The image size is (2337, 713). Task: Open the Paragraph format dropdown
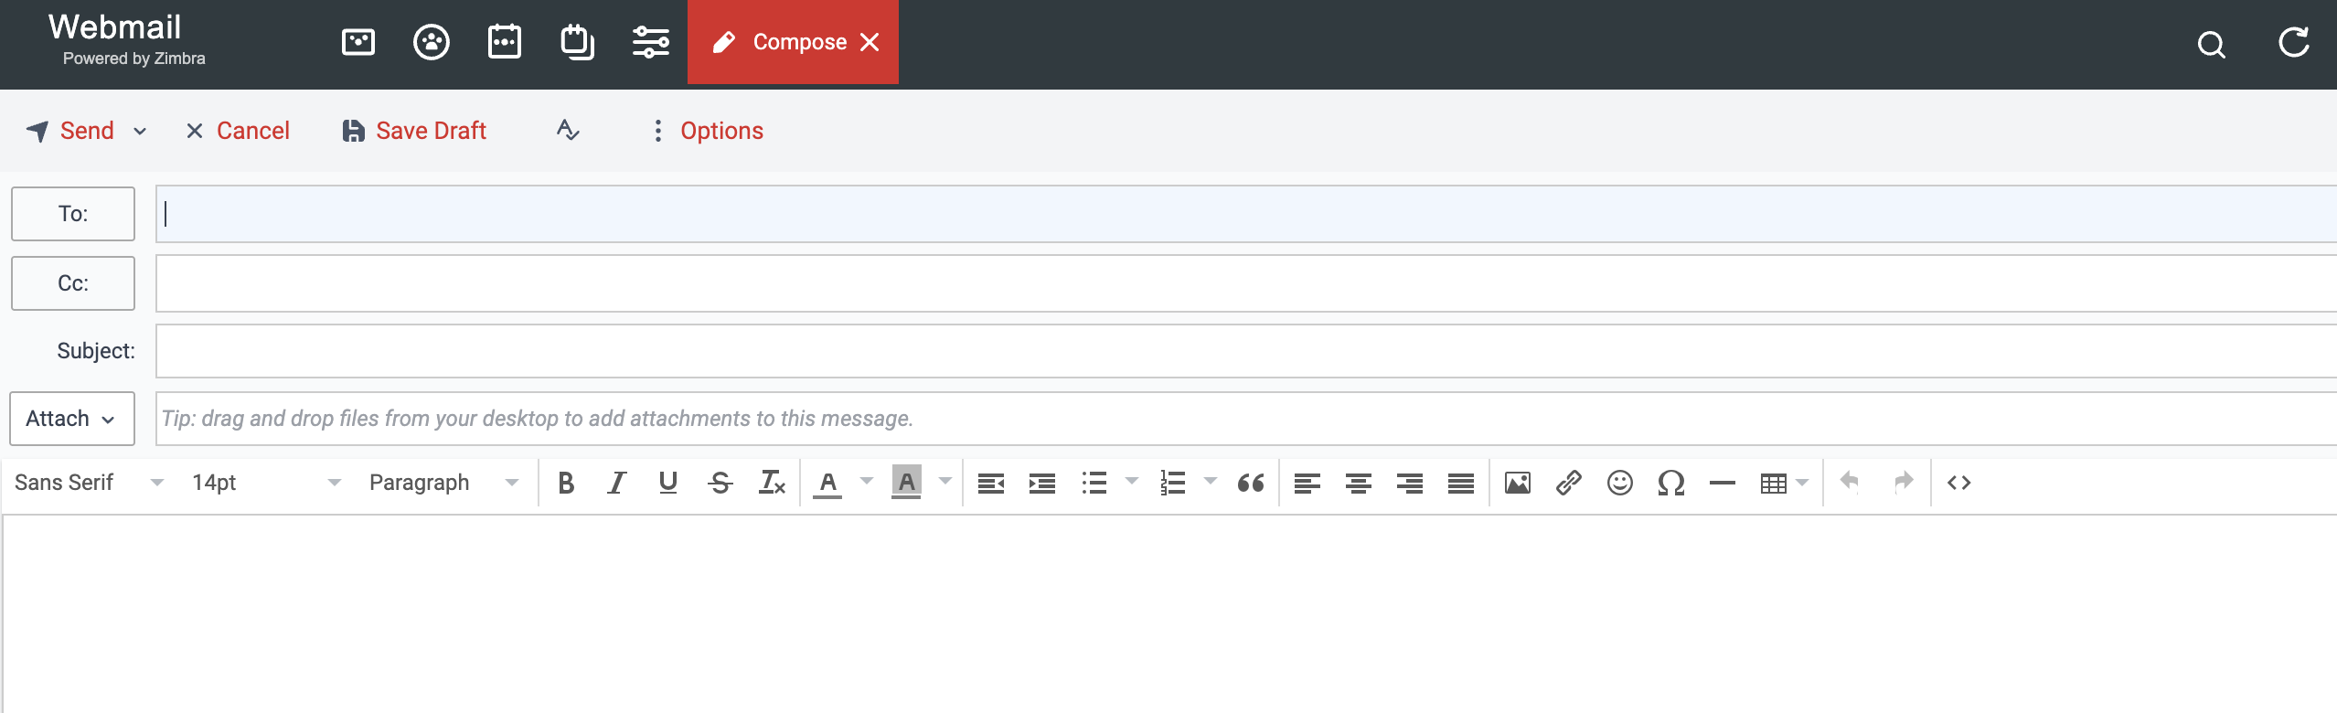(443, 483)
